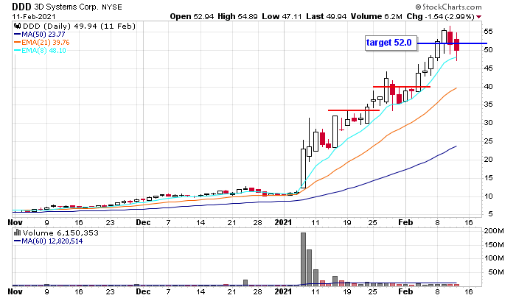Click the "Open 52.94" quote value
The width and height of the screenshot is (516, 298).
[x=192, y=16]
